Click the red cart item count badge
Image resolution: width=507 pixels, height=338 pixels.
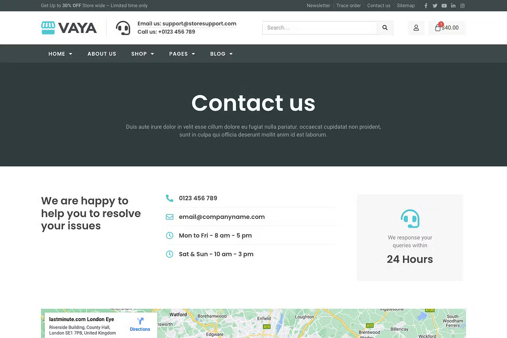click(441, 24)
